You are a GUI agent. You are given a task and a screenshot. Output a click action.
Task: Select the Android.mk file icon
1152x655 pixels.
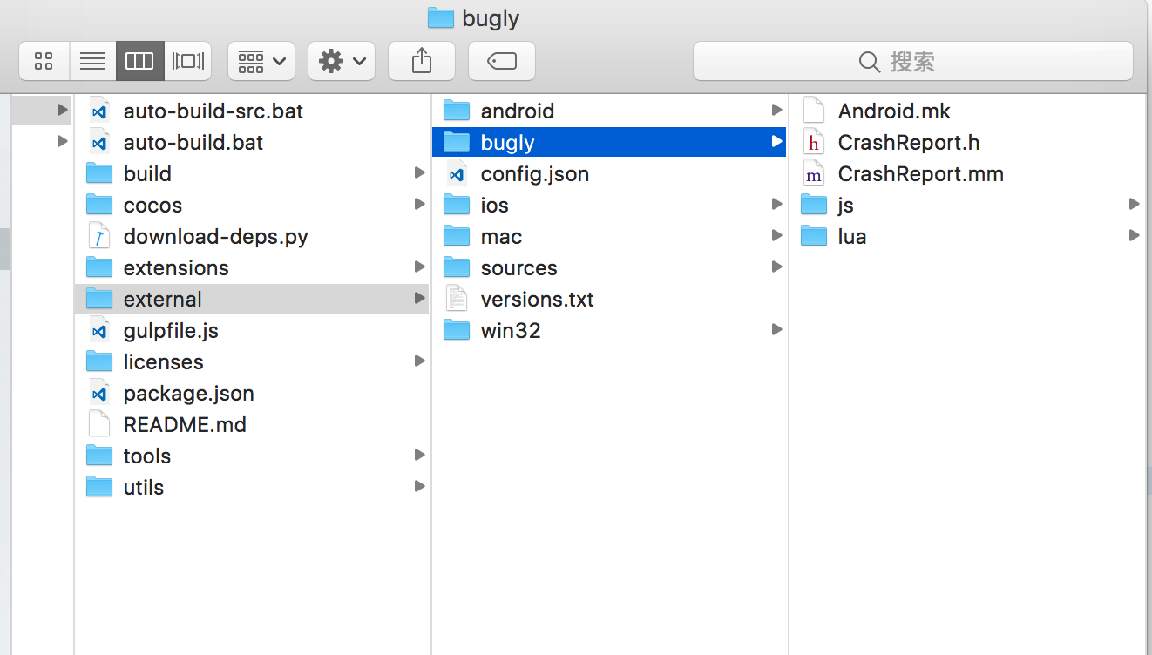(814, 111)
